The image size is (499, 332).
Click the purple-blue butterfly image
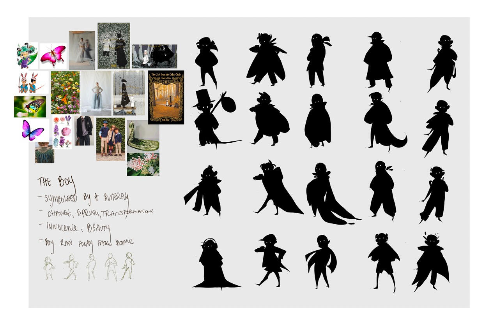coord(33,130)
